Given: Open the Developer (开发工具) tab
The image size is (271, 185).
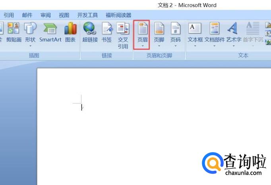Looking at the screenshot, I should click(x=87, y=15).
